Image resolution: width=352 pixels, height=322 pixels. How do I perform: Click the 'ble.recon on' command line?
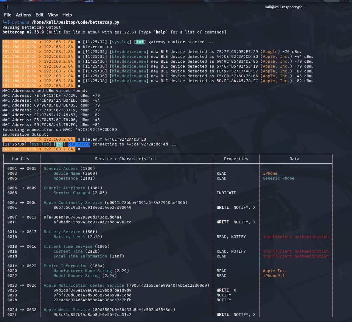pyautogui.click(x=97, y=47)
